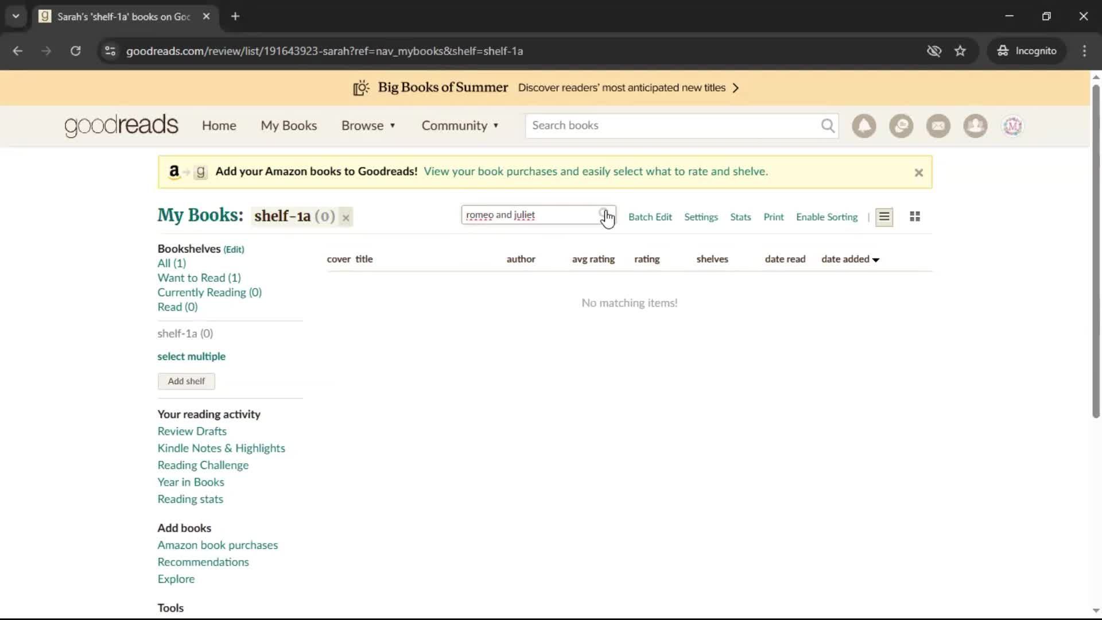The image size is (1102, 620).
Task: Click the goodreads logo
Action: click(121, 126)
